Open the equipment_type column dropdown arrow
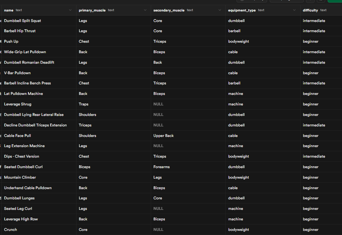Viewport: 342px width, 235px height. coord(294,10)
